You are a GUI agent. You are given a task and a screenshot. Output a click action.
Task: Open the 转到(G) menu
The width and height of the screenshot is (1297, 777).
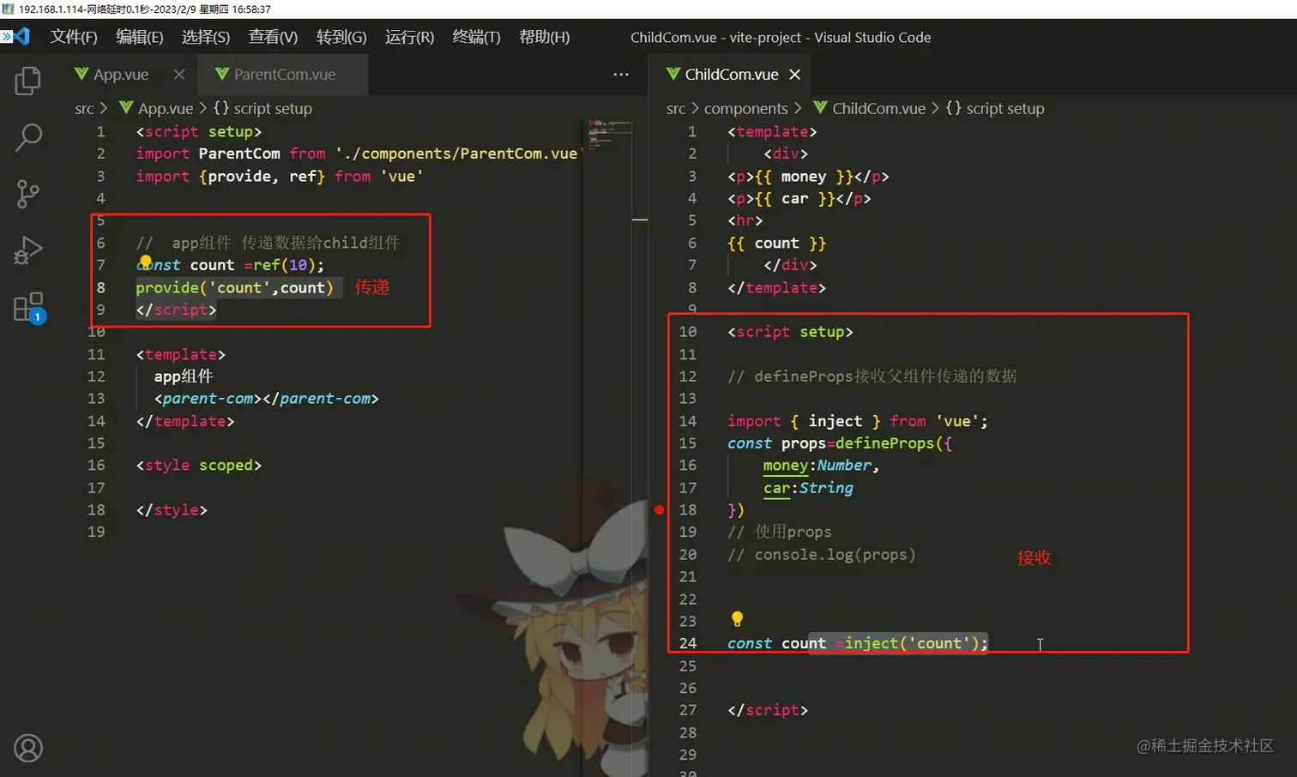click(341, 37)
